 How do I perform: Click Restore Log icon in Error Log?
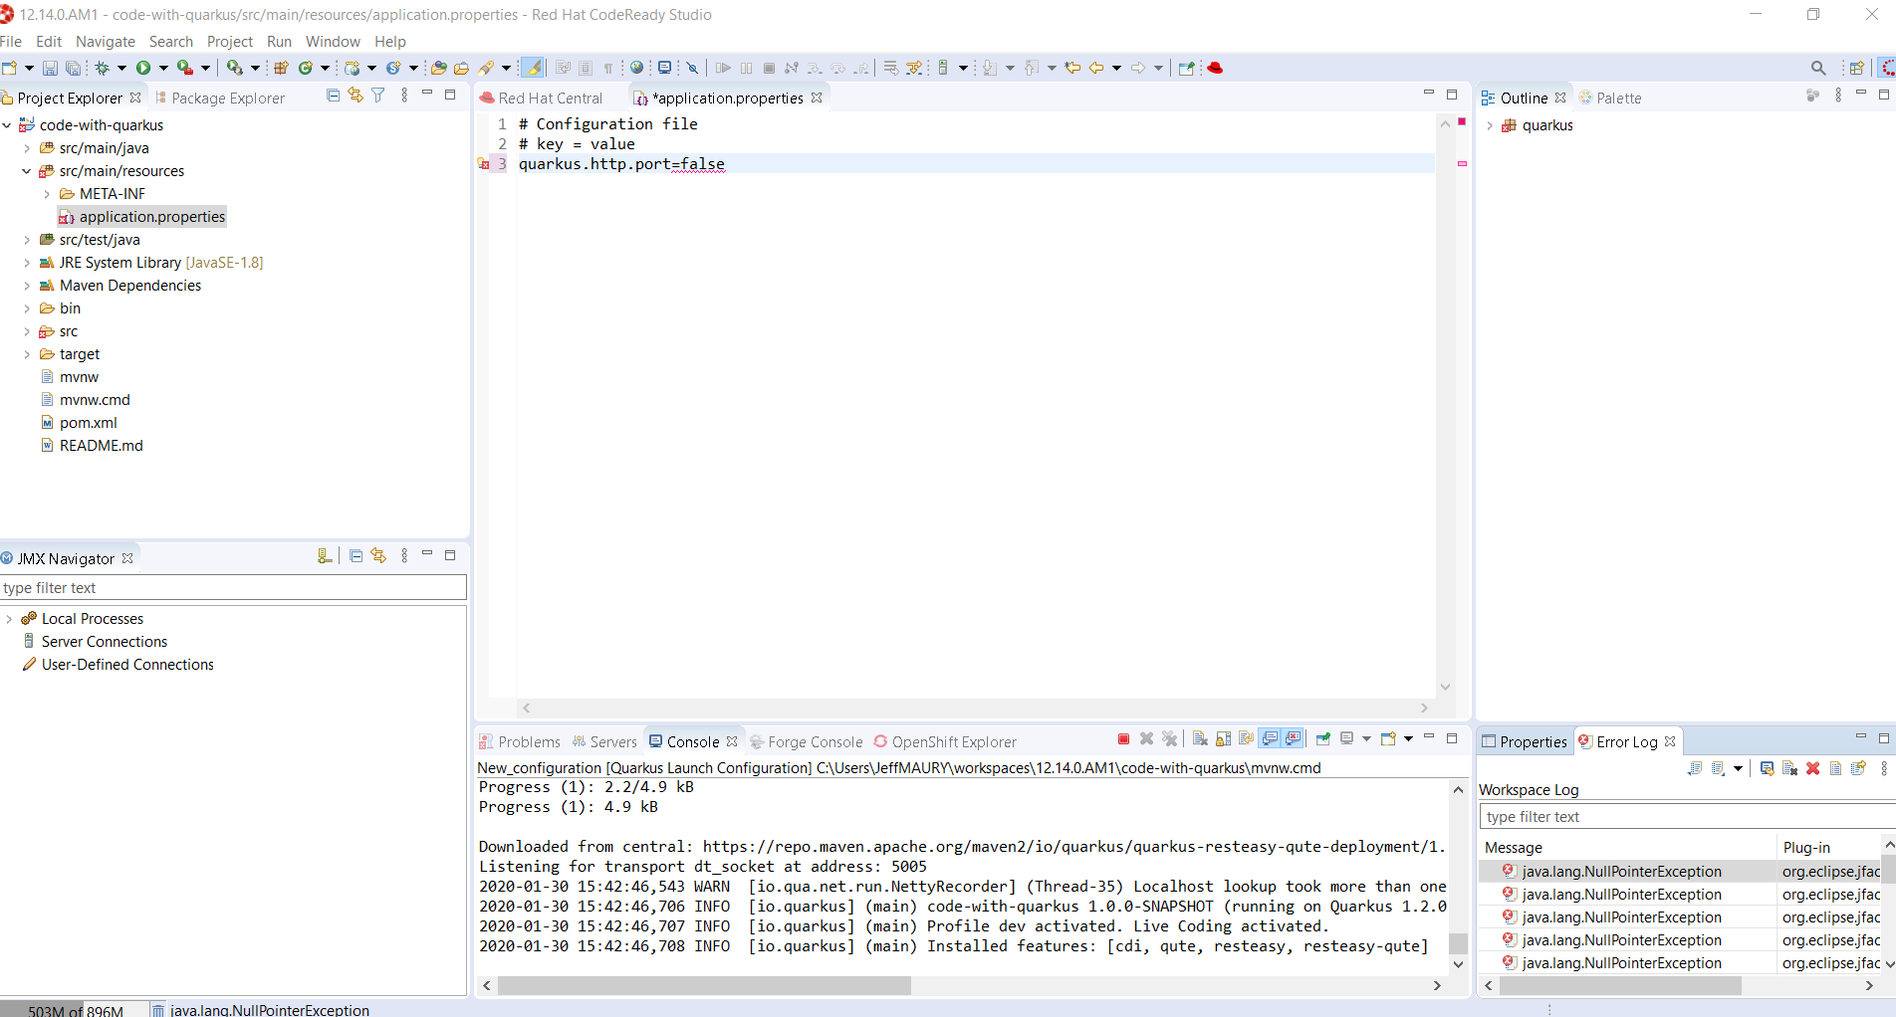[1858, 768]
